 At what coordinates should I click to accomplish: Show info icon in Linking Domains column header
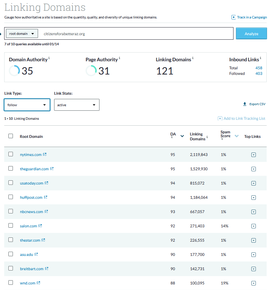point(207,137)
